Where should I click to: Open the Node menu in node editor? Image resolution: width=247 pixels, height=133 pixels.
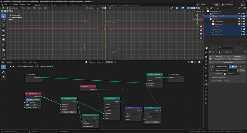pos(35,62)
